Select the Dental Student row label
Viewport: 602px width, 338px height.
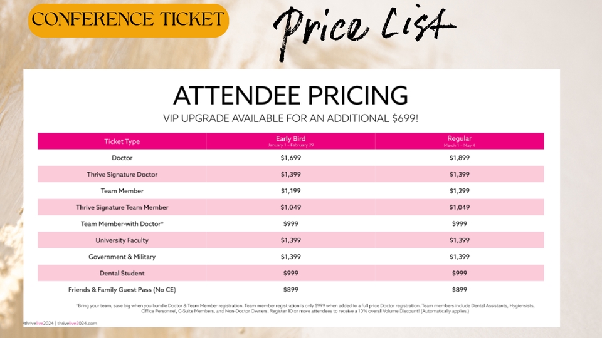click(x=122, y=273)
